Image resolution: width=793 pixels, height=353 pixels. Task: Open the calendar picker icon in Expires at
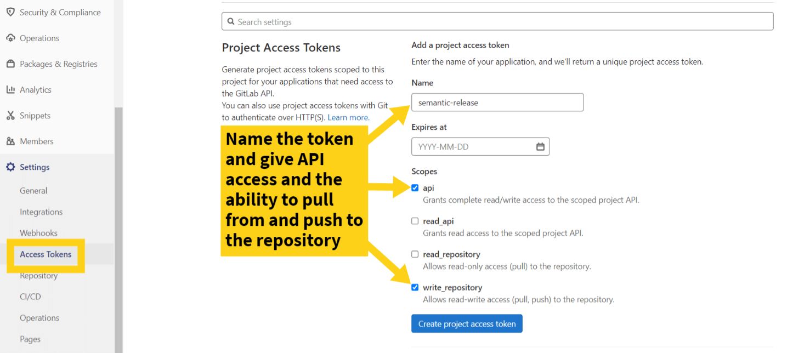click(x=541, y=146)
